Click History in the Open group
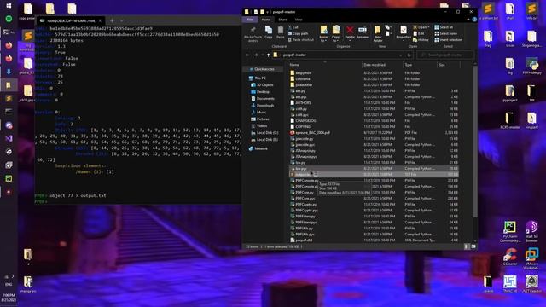The height and width of the screenshot is (307, 546). point(421,40)
